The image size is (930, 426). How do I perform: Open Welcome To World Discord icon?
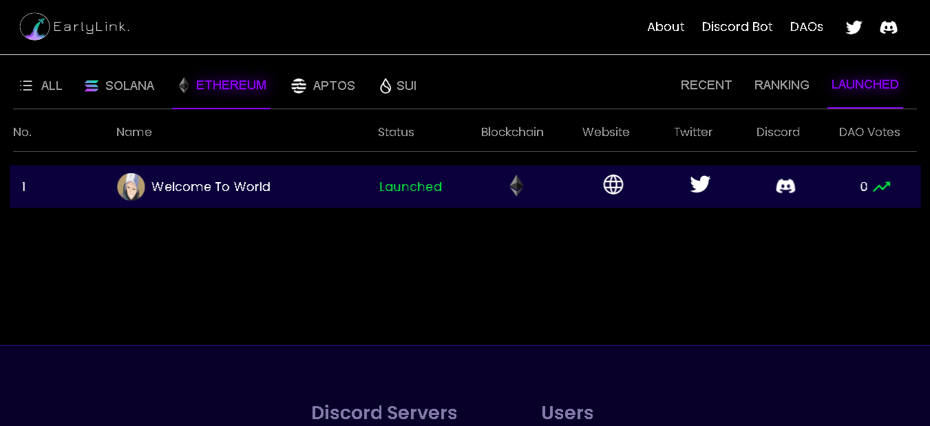click(785, 186)
